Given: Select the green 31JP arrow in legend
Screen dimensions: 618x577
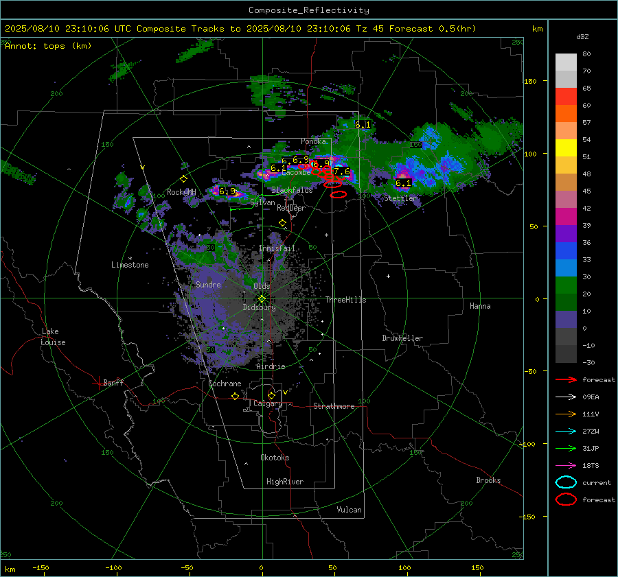Looking at the screenshot, I should tap(566, 448).
